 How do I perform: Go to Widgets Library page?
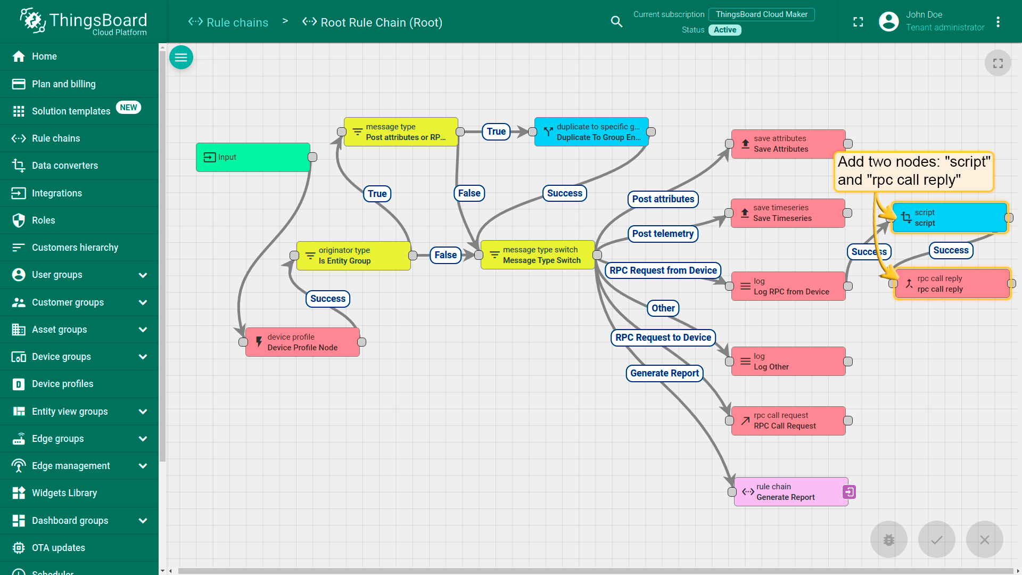[x=64, y=493]
